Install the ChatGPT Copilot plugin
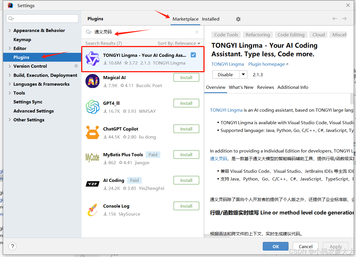 coord(186,129)
